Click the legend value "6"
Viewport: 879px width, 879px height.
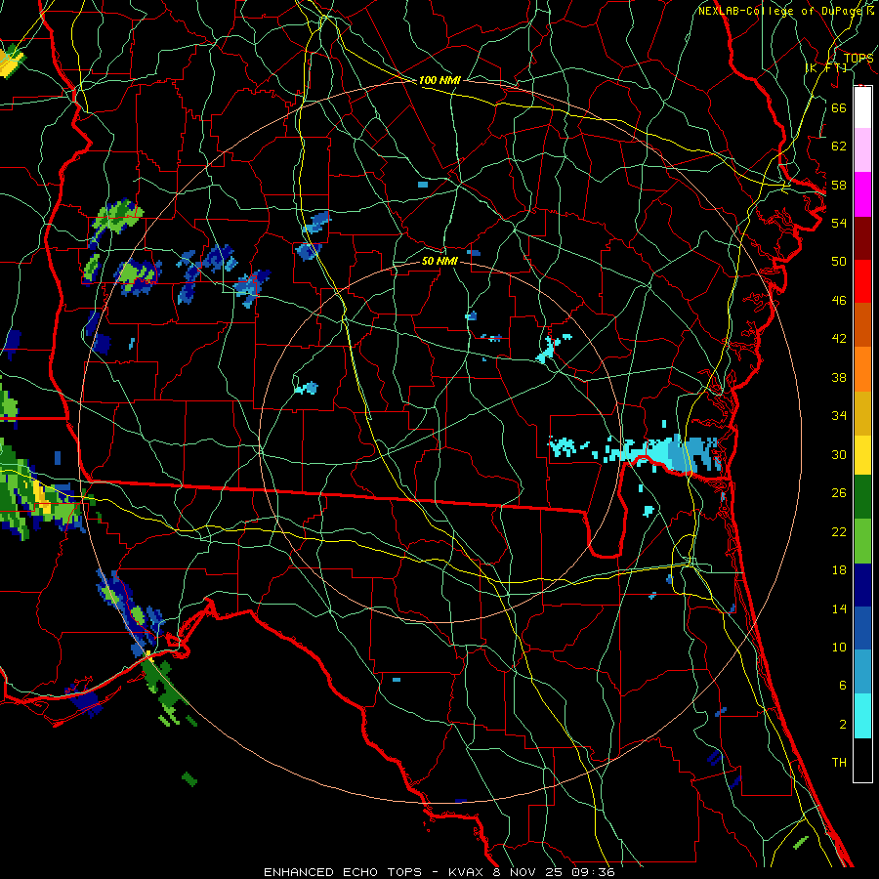pyautogui.click(x=843, y=686)
